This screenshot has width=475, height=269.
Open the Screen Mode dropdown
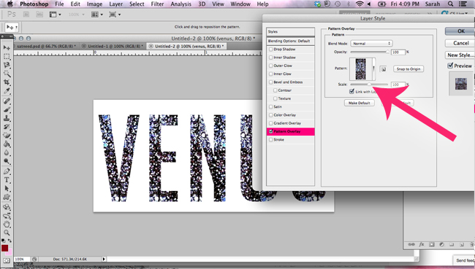point(115,15)
